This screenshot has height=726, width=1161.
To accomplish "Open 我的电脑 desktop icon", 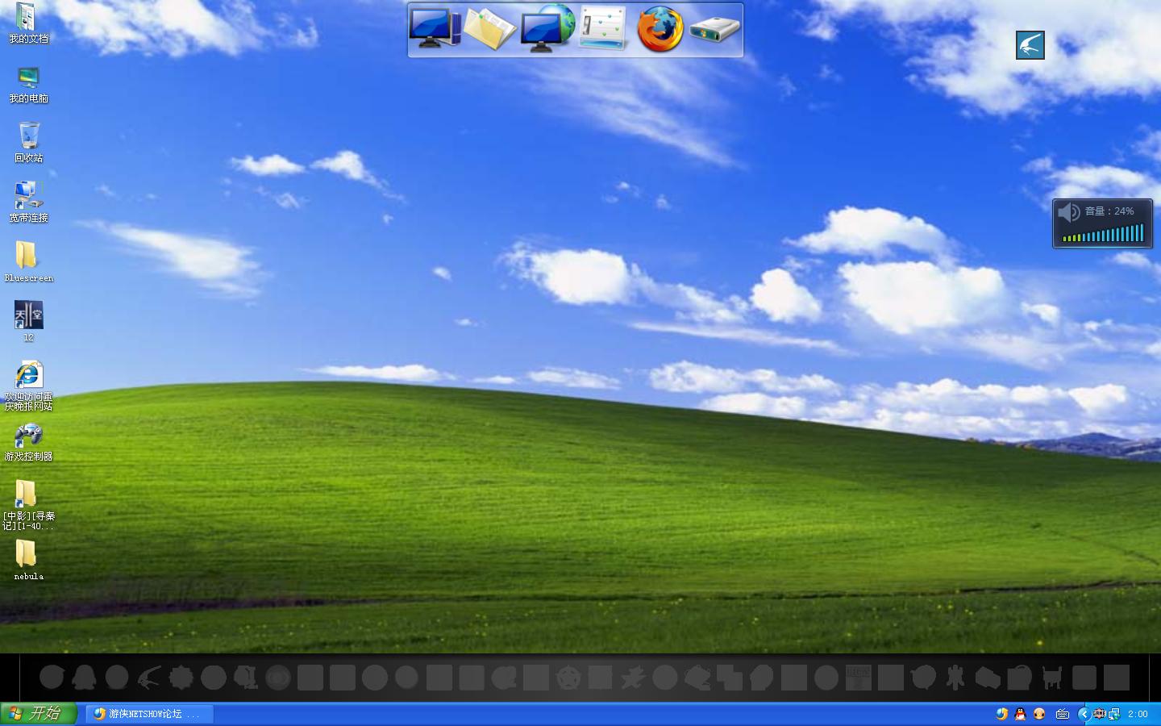I will click(28, 85).
